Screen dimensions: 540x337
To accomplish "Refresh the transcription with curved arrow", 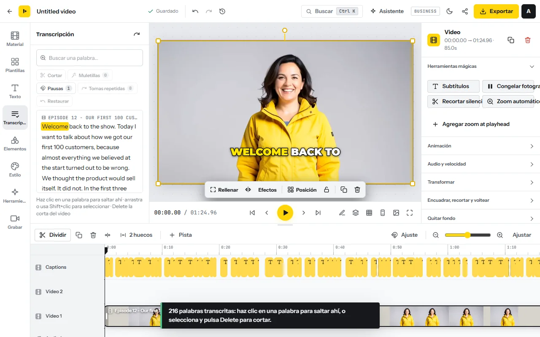I will click(137, 34).
